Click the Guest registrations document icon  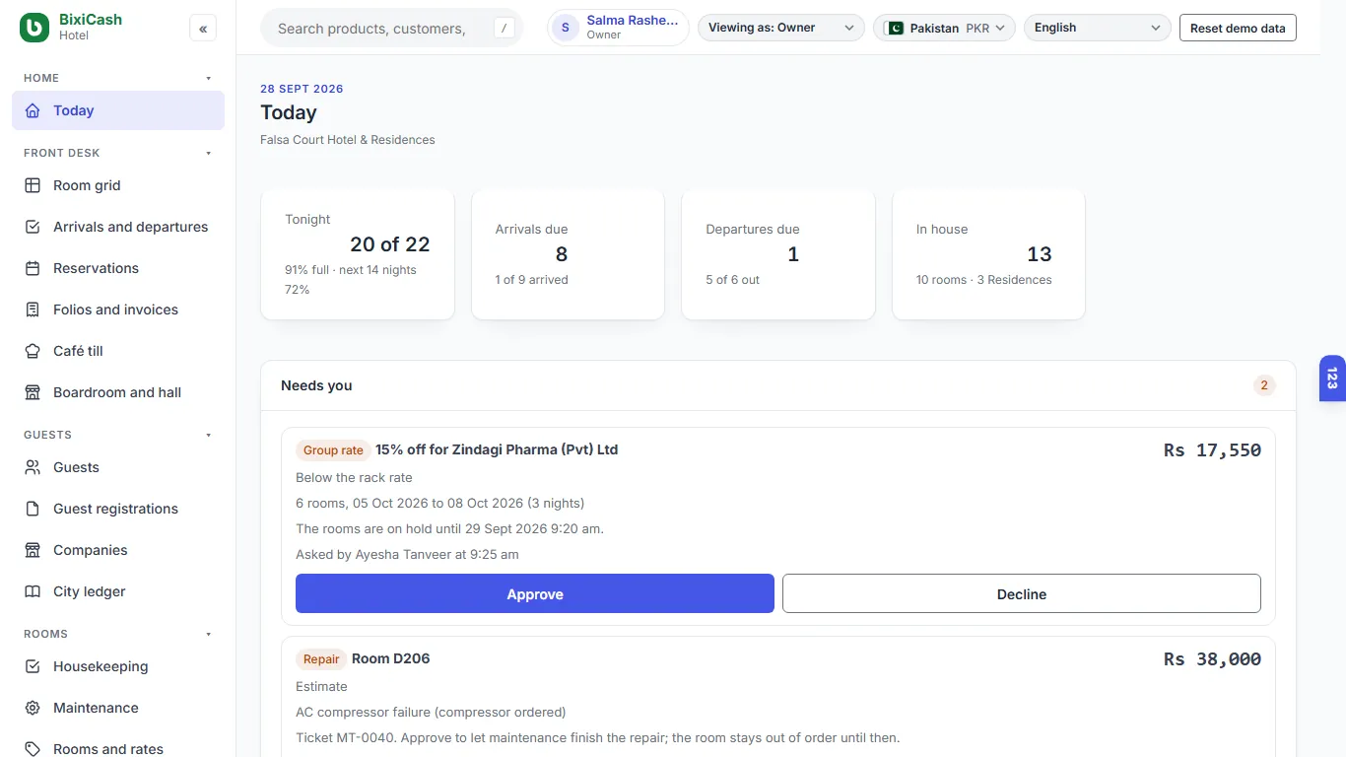33,509
